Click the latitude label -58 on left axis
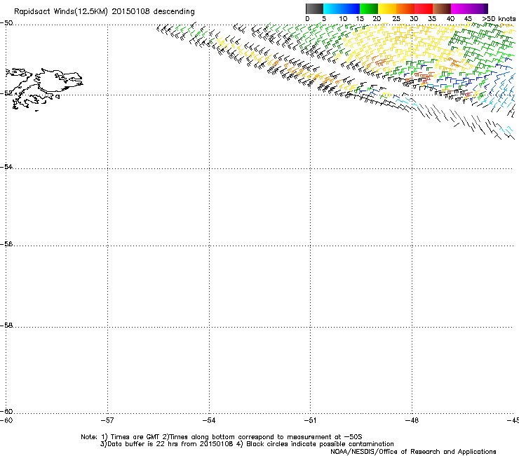The height and width of the screenshot is (456, 519). coord(6,326)
